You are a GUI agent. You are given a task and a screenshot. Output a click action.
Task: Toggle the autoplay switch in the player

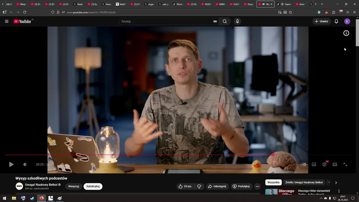tap(303, 164)
